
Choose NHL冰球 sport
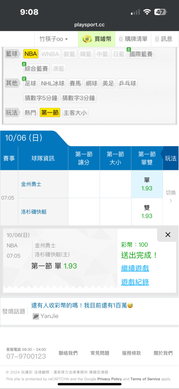(x=53, y=83)
